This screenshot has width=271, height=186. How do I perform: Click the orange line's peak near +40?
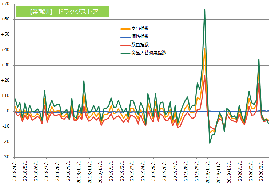[205, 49]
